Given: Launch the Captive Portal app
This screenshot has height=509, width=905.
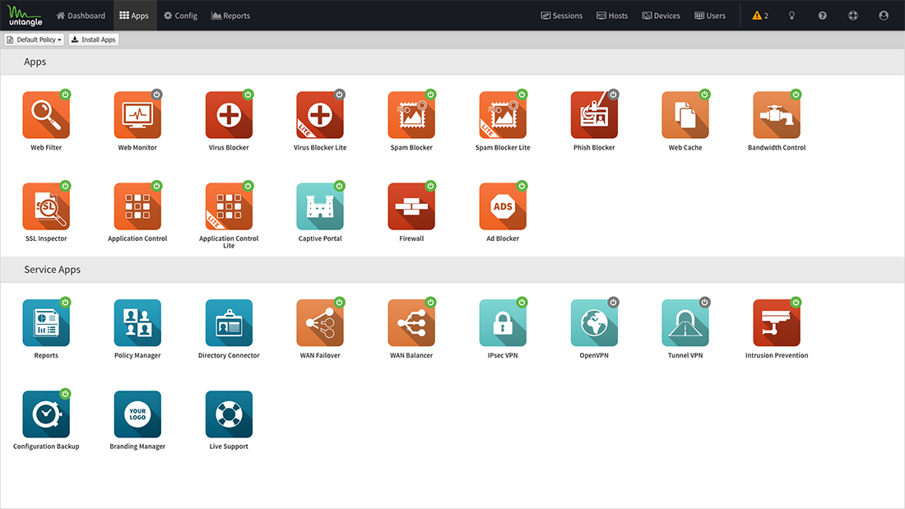Looking at the screenshot, I should click(x=320, y=206).
